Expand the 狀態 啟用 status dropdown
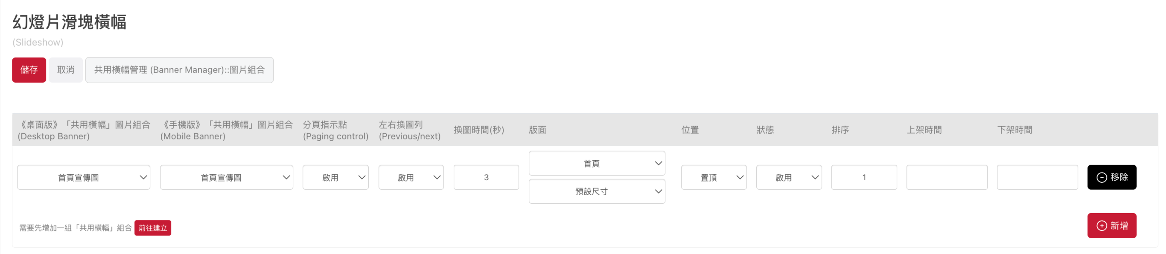 pos(789,177)
